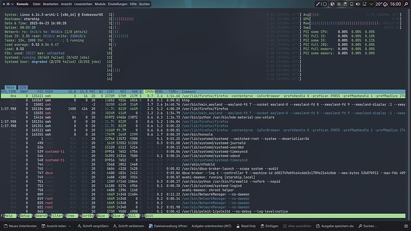411x231 pixels.
Task: Select the avahi-daemon: chroot helper row
Action: click(x=203, y=190)
